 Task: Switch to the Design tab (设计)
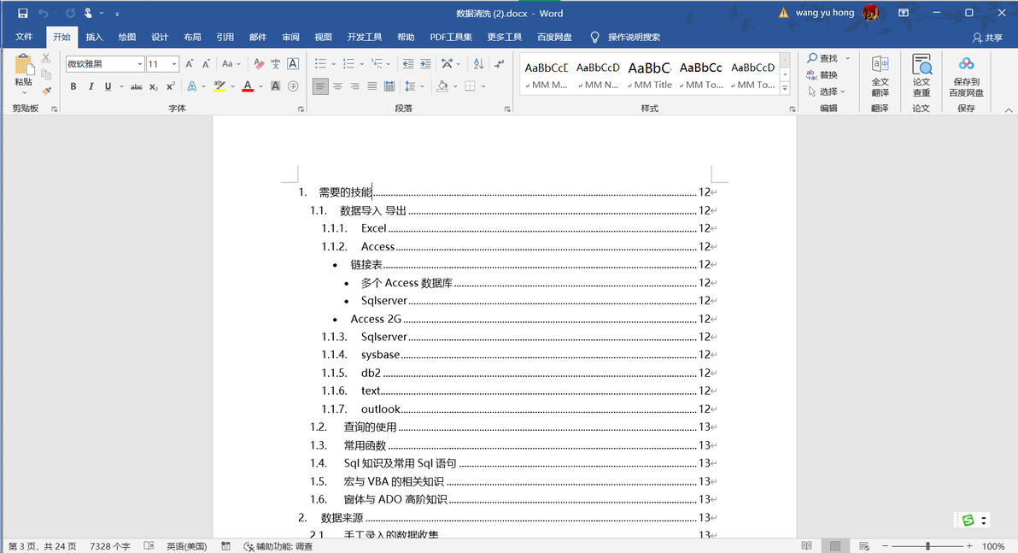click(x=160, y=37)
